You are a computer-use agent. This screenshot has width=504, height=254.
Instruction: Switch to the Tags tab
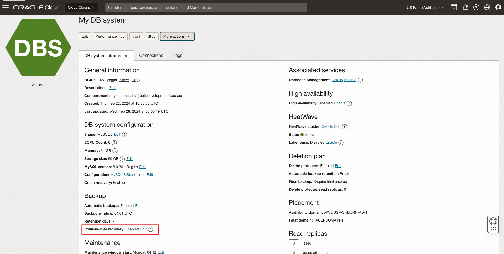click(178, 56)
